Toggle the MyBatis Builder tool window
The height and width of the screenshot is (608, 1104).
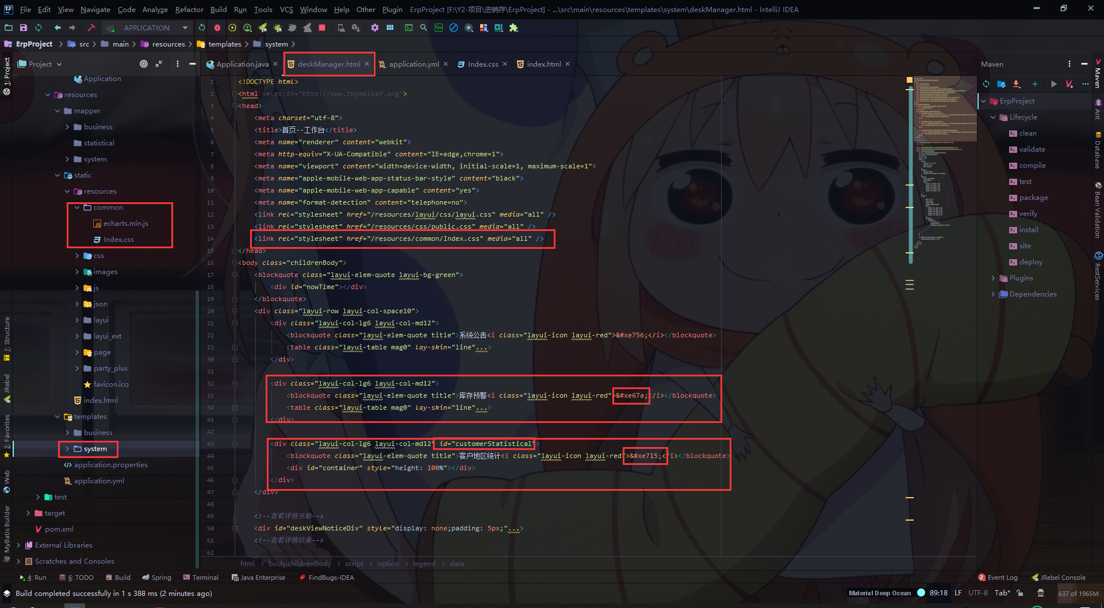(7, 533)
